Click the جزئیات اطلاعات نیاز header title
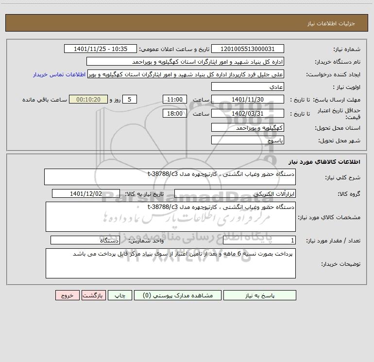This screenshot has height=362, width=374. click(x=331, y=23)
